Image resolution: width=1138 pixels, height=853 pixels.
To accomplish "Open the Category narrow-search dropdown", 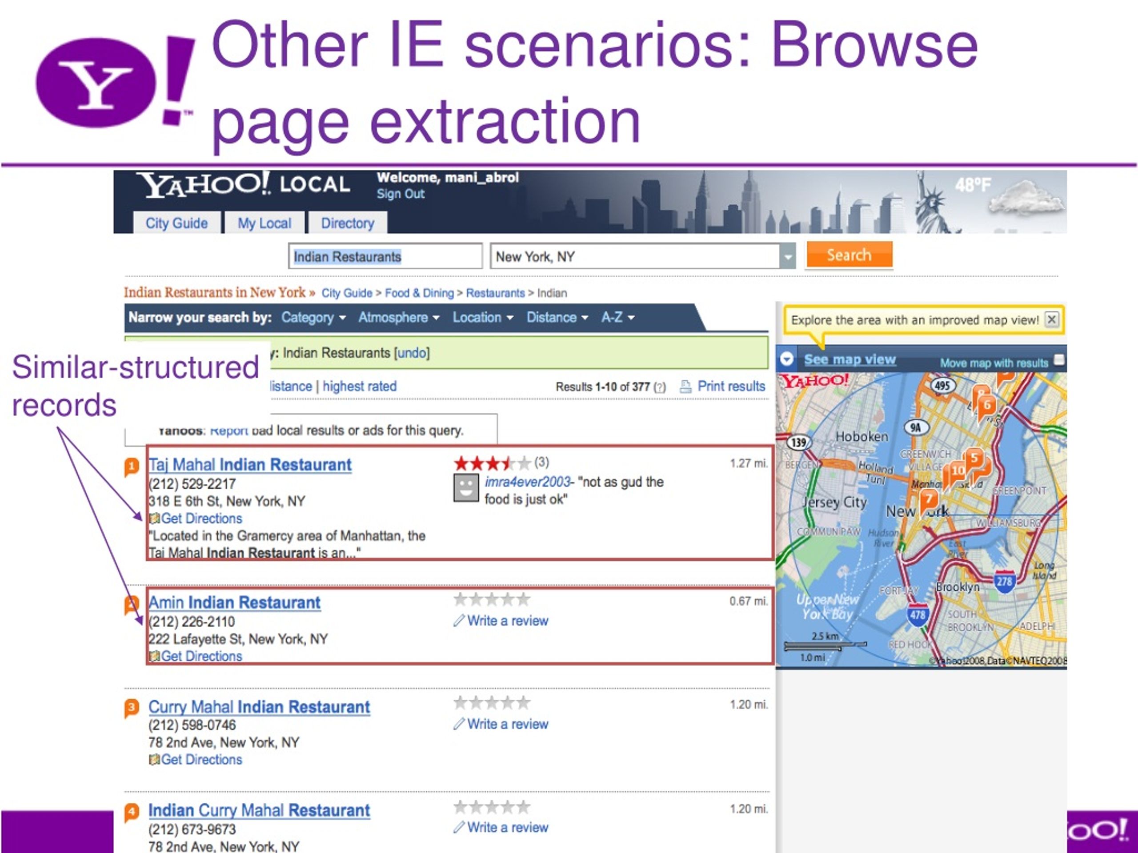I will 313,317.
